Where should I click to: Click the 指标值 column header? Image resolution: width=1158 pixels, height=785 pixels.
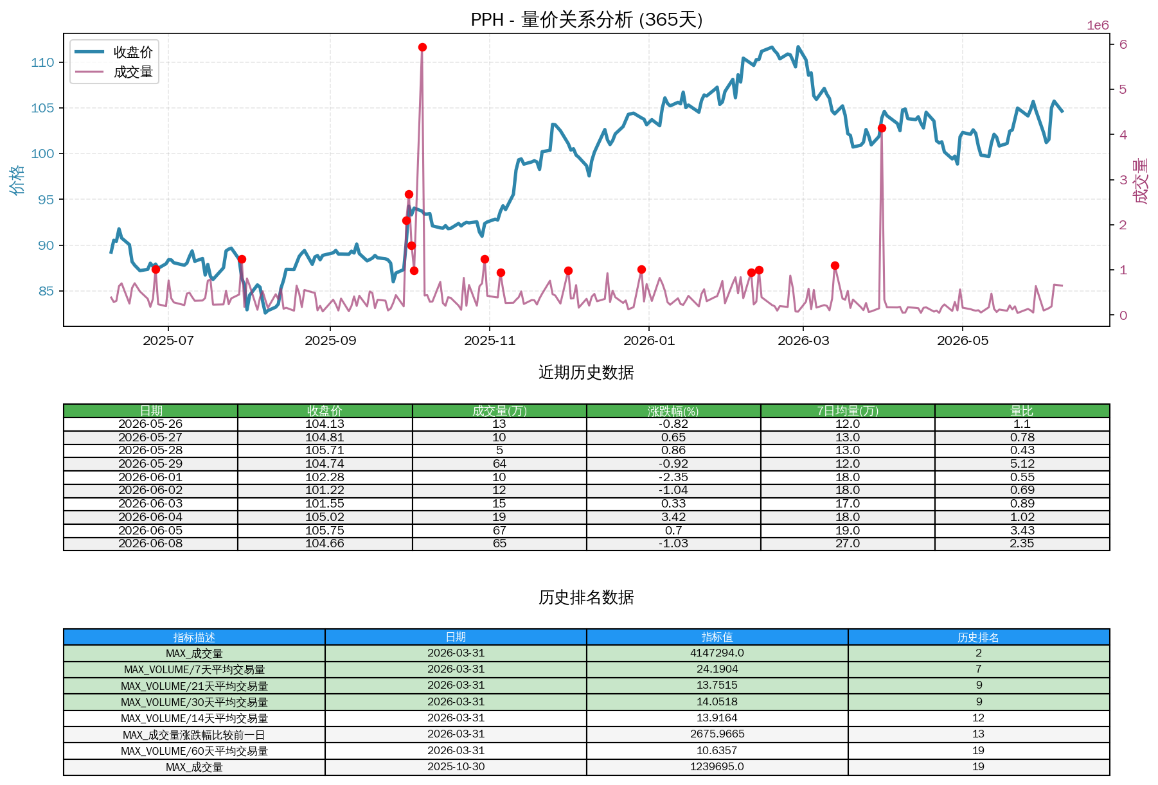click(x=717, y=637)
